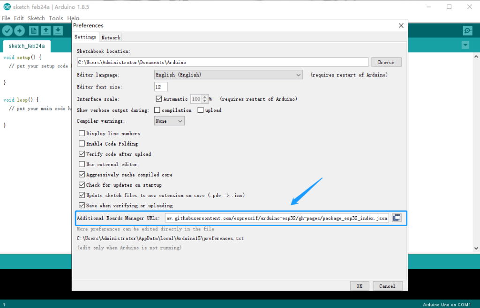Increase the interface scale percentage stepper
Viewport: 480px width, 308px height.
(x=203, y=97)
